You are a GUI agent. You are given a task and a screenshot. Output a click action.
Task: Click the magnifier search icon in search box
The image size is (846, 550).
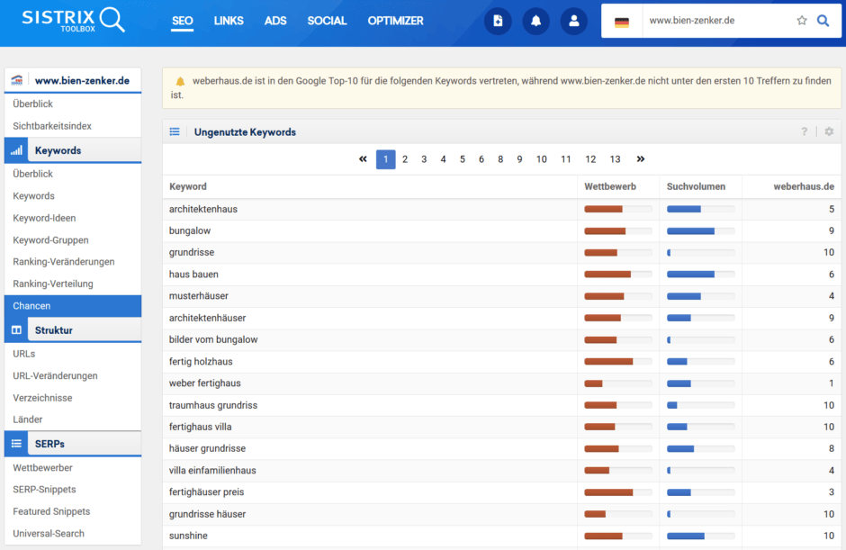point(823,21)
